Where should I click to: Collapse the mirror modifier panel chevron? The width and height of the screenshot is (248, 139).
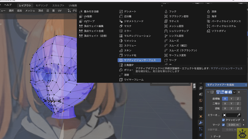click(x=208, y=92)
